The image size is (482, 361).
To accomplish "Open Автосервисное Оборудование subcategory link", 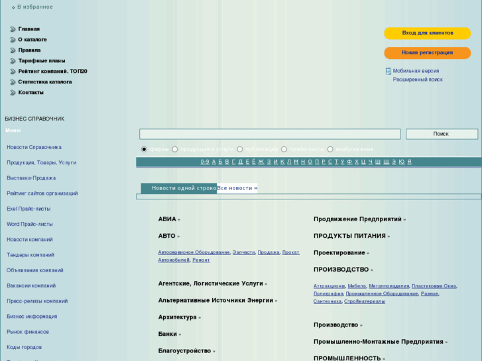I will 194,252.
